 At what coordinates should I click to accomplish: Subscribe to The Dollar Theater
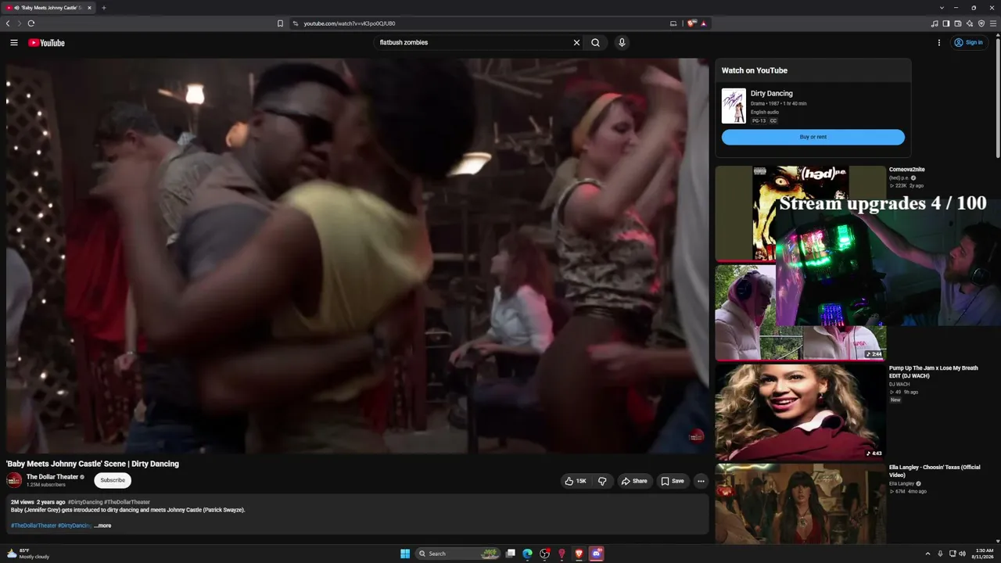click(x=113, y=480)
